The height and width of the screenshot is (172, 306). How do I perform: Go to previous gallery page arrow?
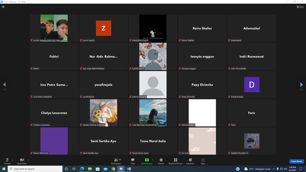(4, 85)
